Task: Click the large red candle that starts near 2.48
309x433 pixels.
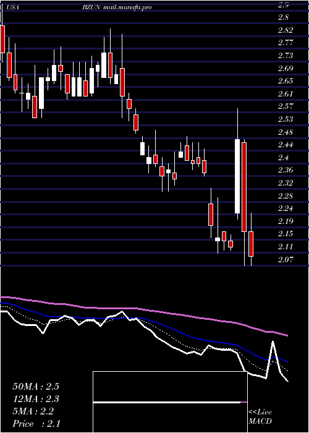Action: (x=244, y=187)
